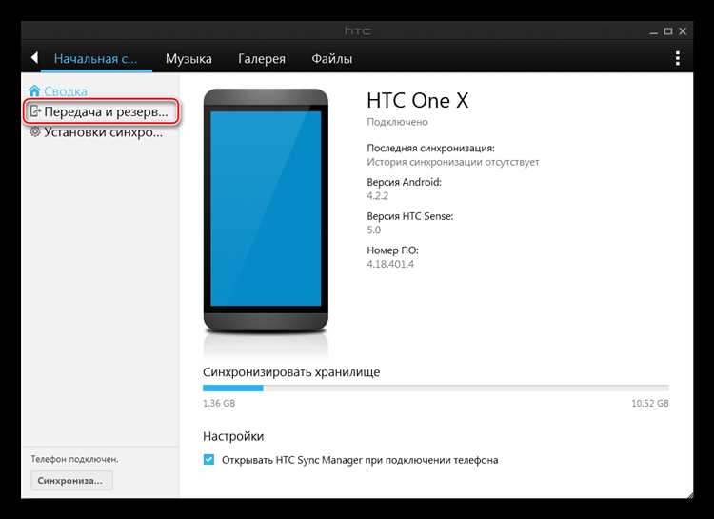Open Передача и резерв... in the sidebar
Screen dimensions: 714x519
pyautogui.click(x=106, y=112)
